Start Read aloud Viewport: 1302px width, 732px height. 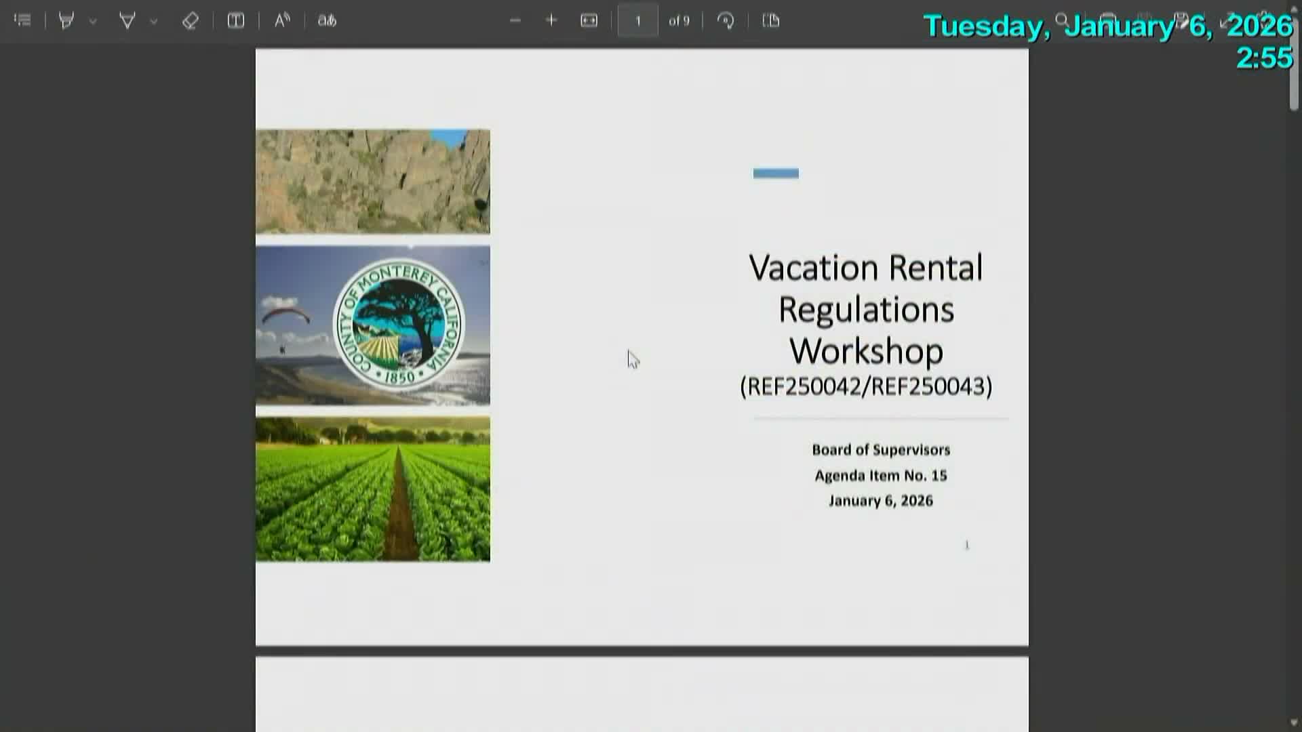click(x=282, y=20)
